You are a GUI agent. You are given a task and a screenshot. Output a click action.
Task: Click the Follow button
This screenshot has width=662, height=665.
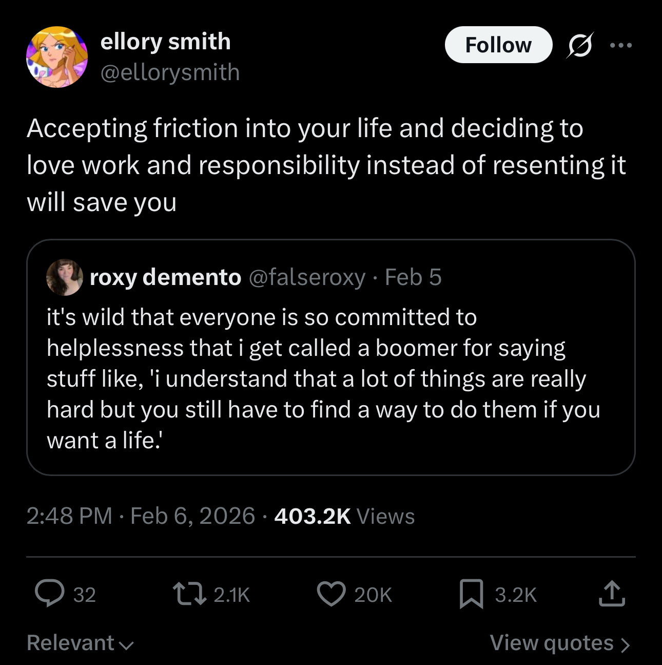tap(498, 45)
